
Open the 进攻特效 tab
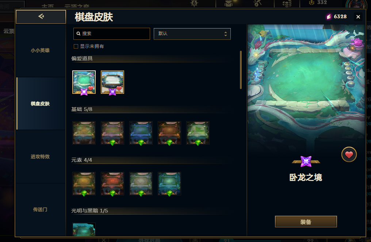point(40,157)
